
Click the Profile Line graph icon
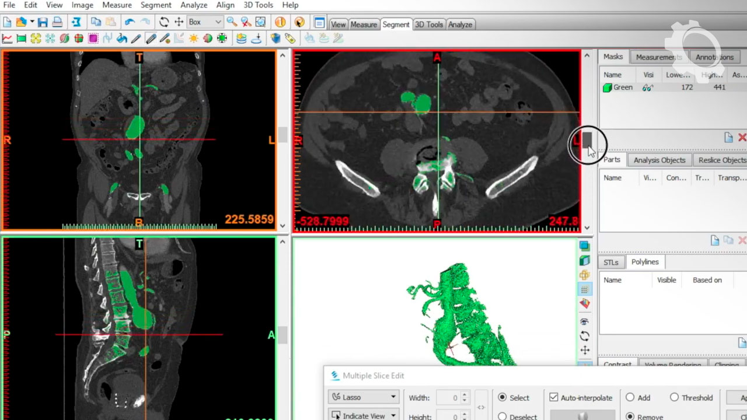click(x=7, y=38)
